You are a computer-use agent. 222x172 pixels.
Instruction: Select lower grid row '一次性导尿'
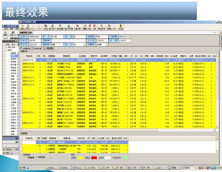coord(75,149)
